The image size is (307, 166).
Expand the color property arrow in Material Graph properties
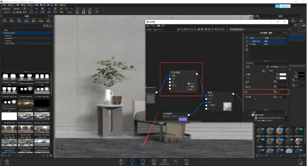(x=246, y=74)
